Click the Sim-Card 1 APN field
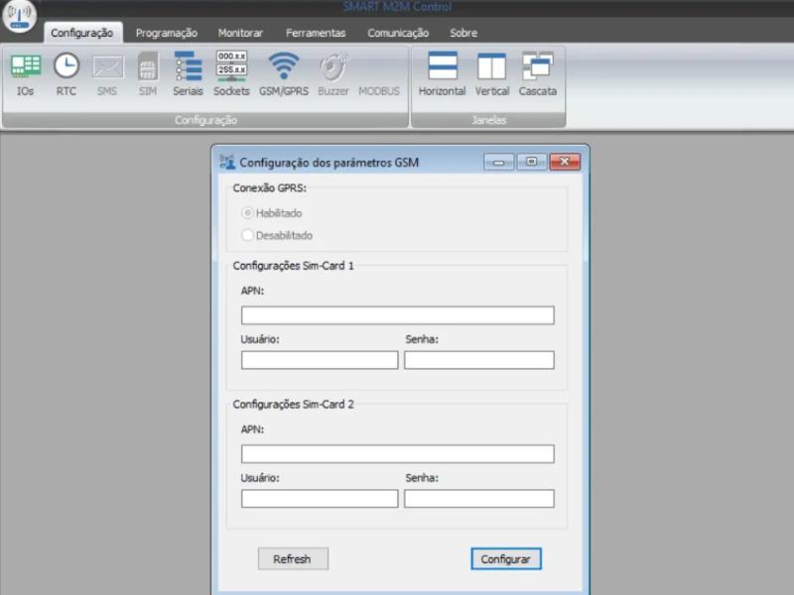 tap(397, 315)
